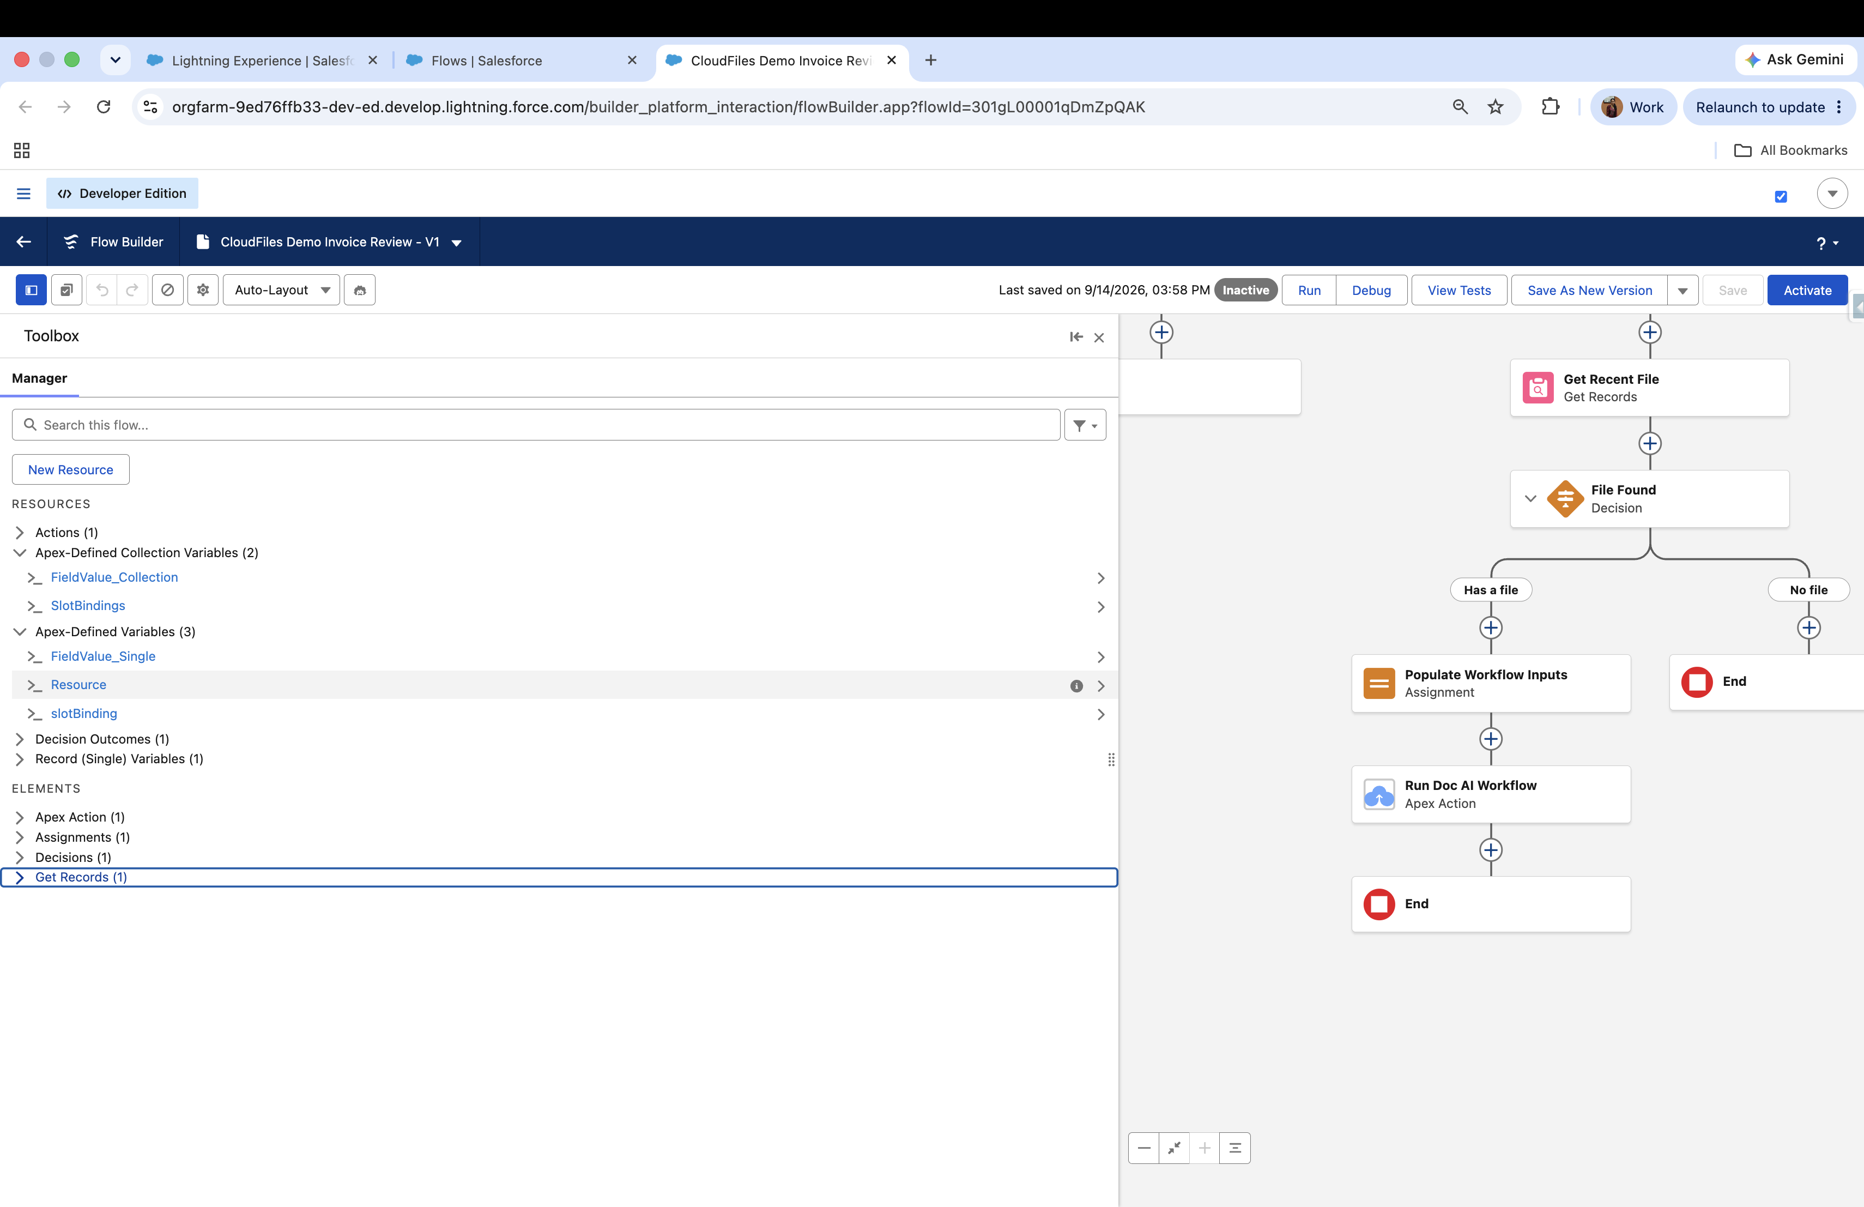Collapse the File Found decision branches
Viewport: 1864px width, 1207px height.
[x=1529, y=499]
